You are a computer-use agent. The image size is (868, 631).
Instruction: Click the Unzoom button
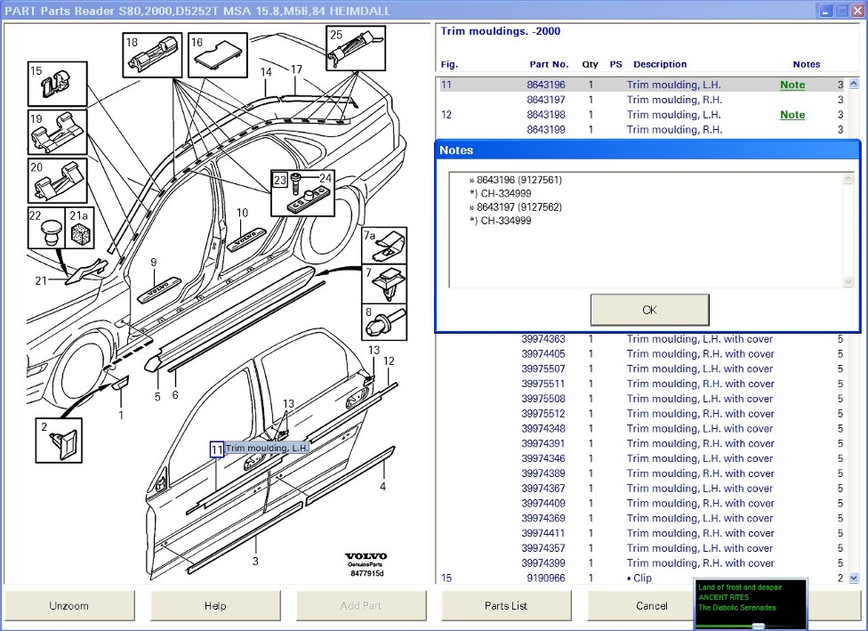[69, 605]
